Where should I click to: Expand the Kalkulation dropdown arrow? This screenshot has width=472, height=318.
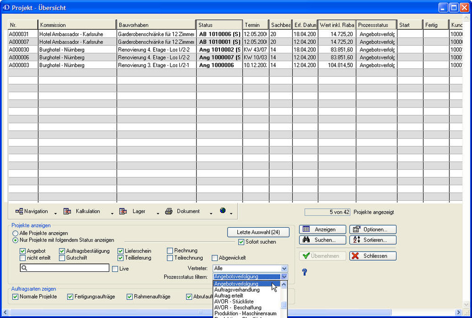[112, 214]
